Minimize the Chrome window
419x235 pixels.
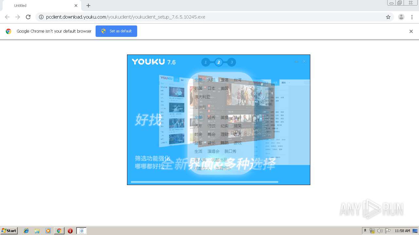tap(391, 3)
